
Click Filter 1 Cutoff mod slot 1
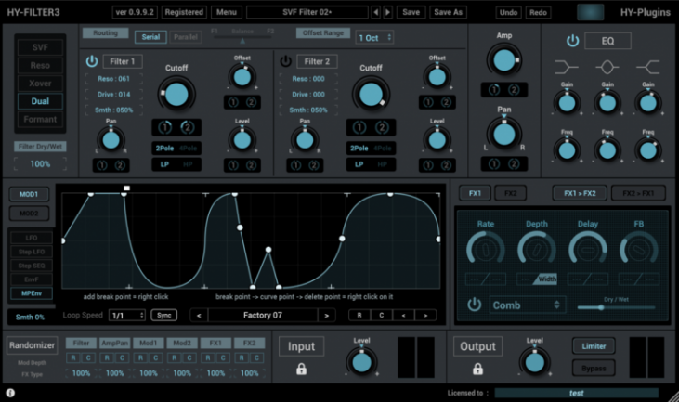(x=165, y=127)
